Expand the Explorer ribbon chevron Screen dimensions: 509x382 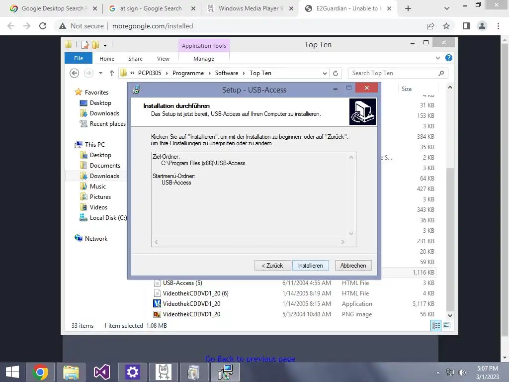pos(437,58)
